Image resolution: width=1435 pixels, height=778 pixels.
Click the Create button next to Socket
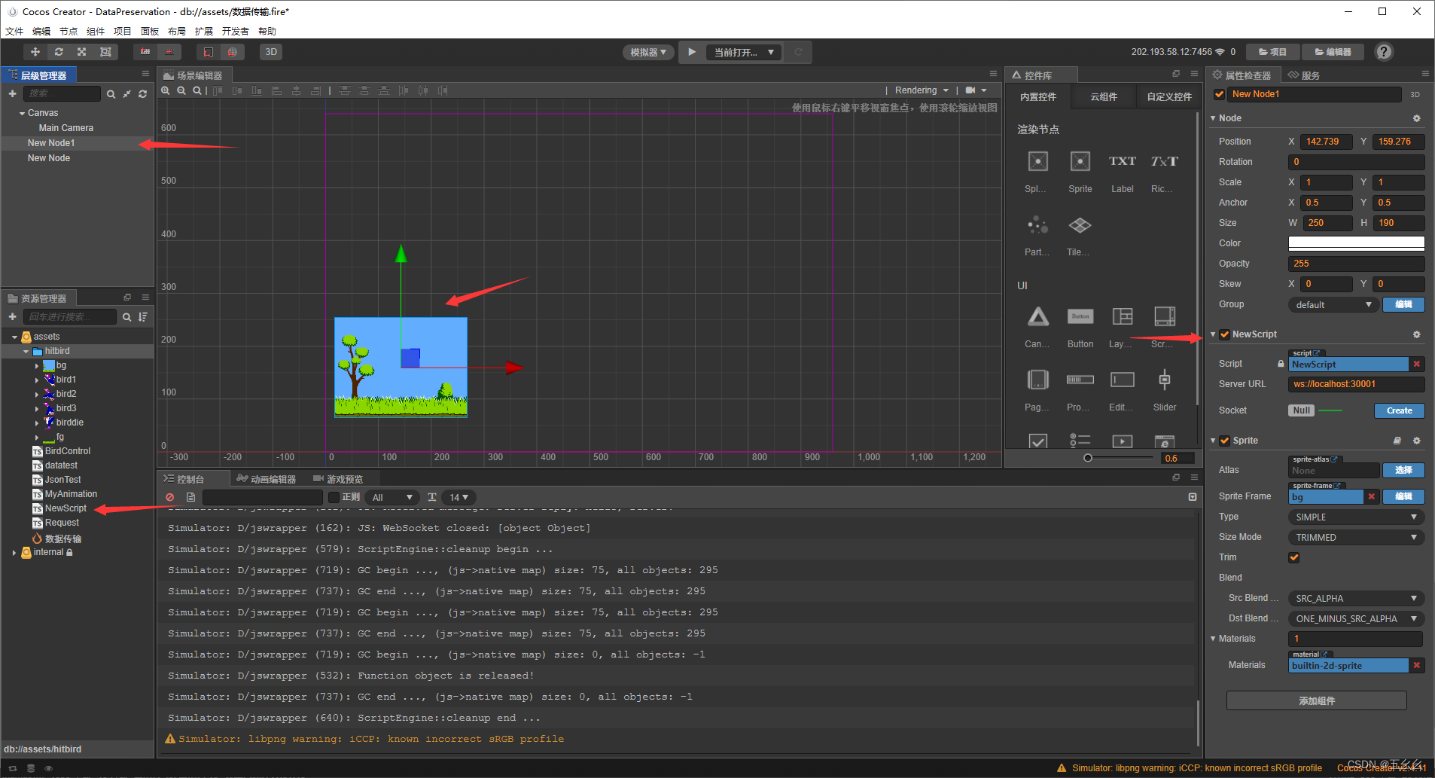[1398, 410]
